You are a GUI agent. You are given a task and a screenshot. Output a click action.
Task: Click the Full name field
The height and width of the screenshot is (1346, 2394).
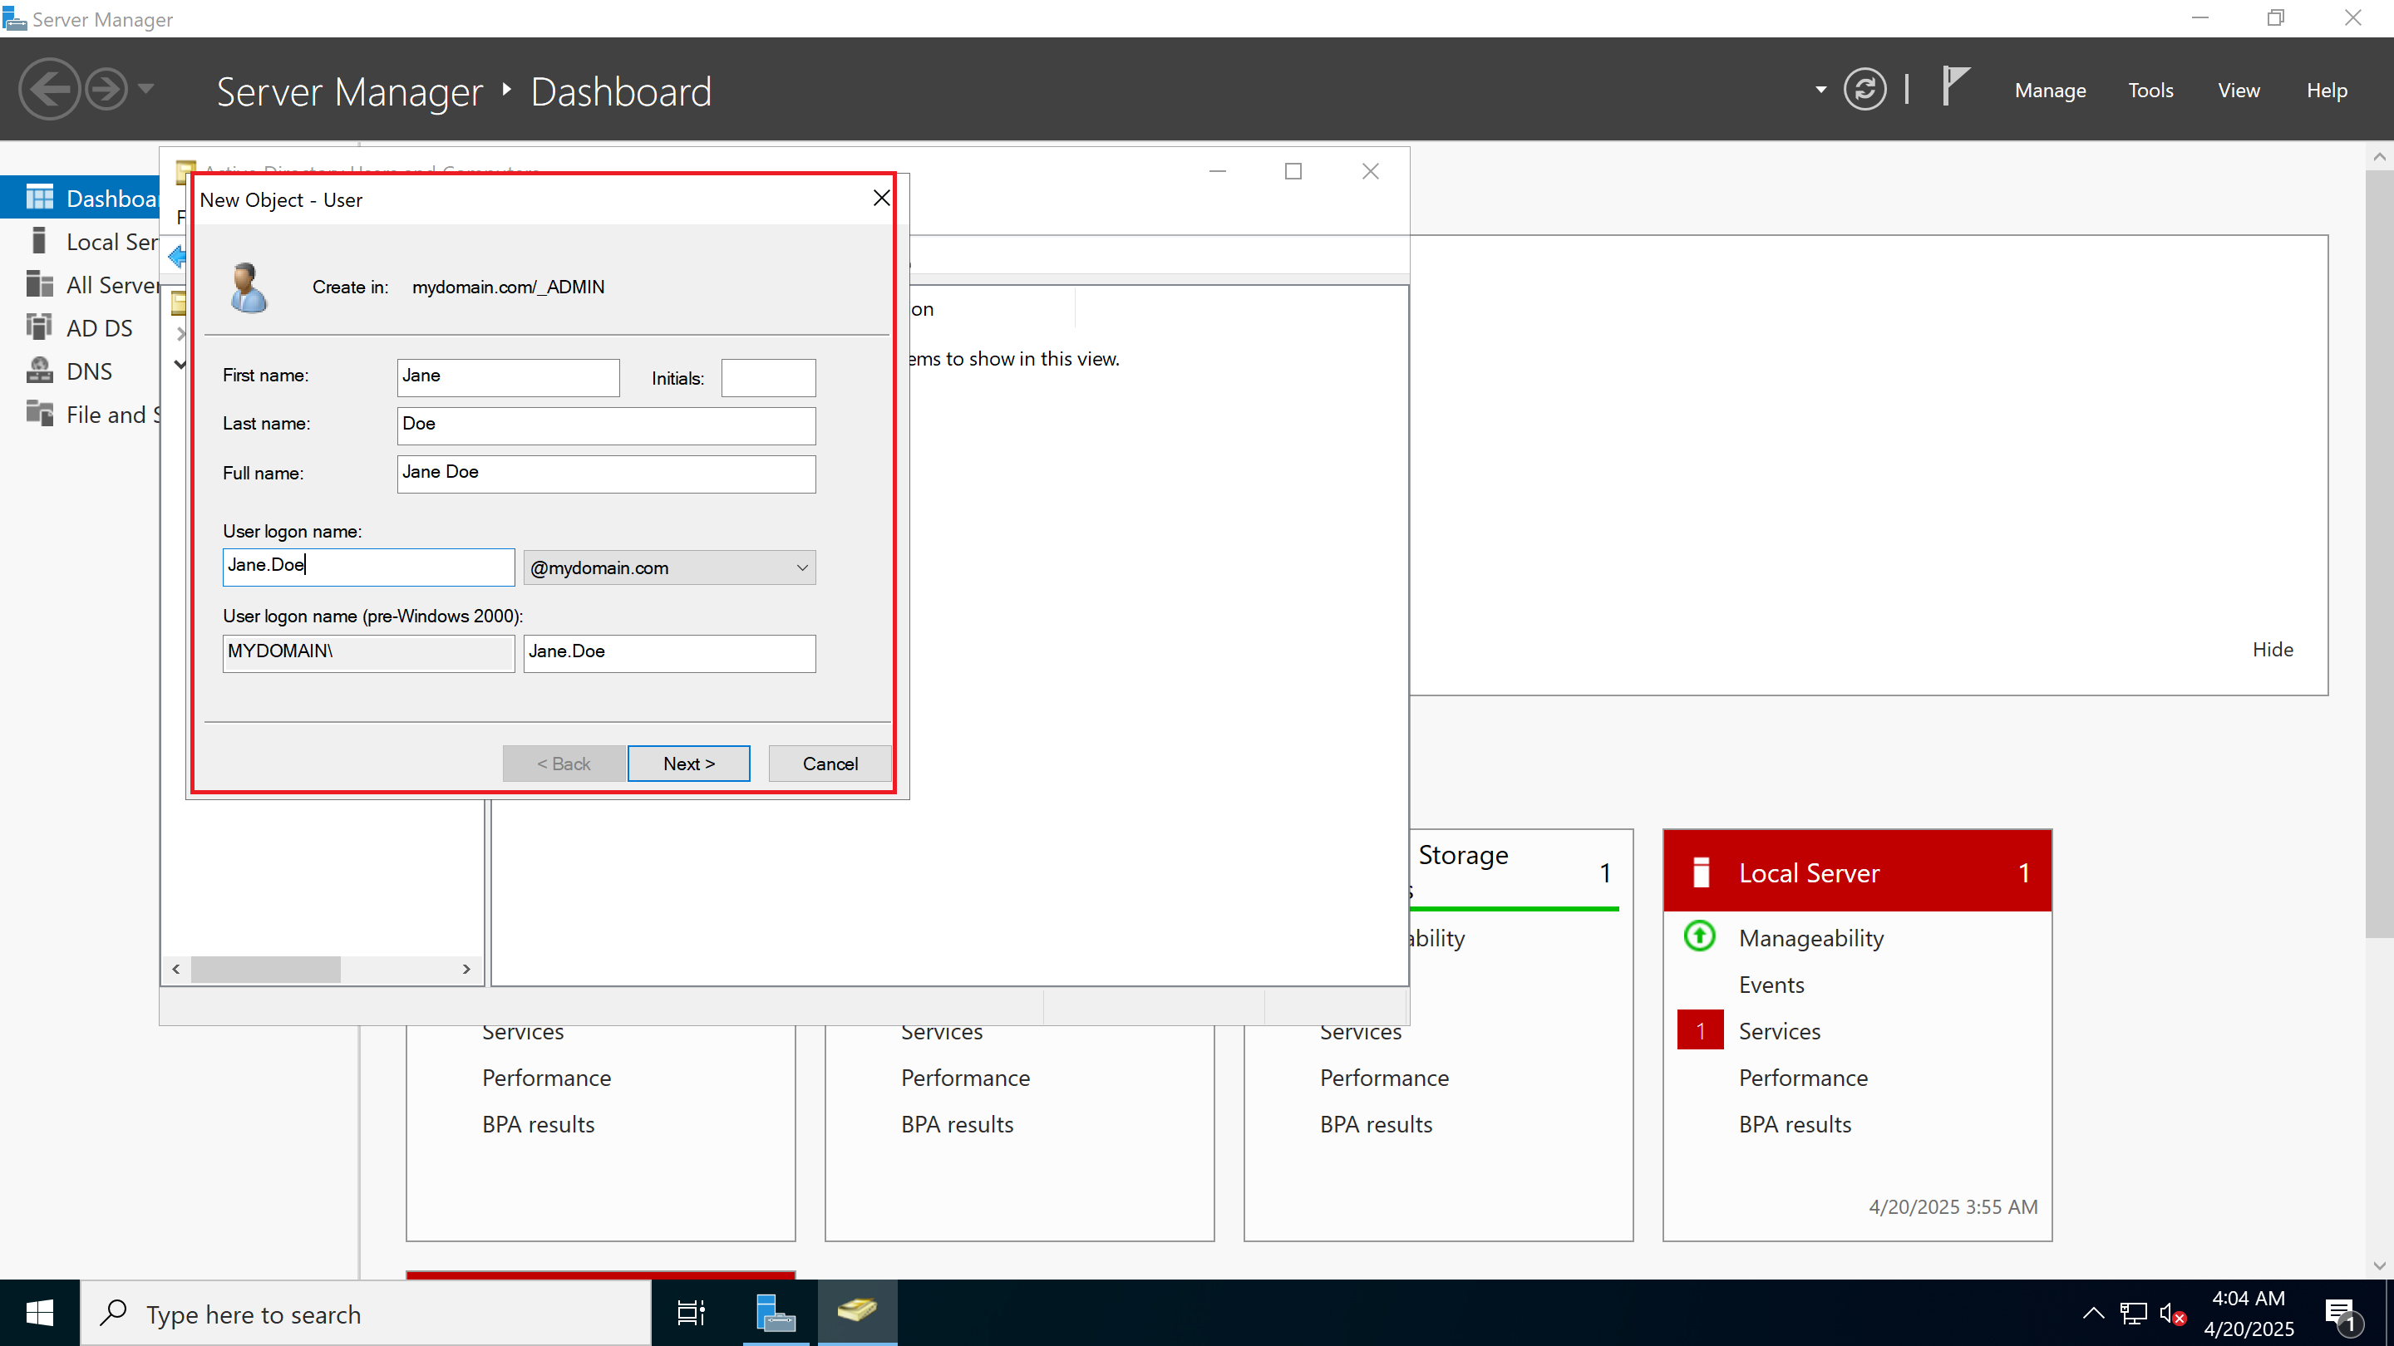606,474
